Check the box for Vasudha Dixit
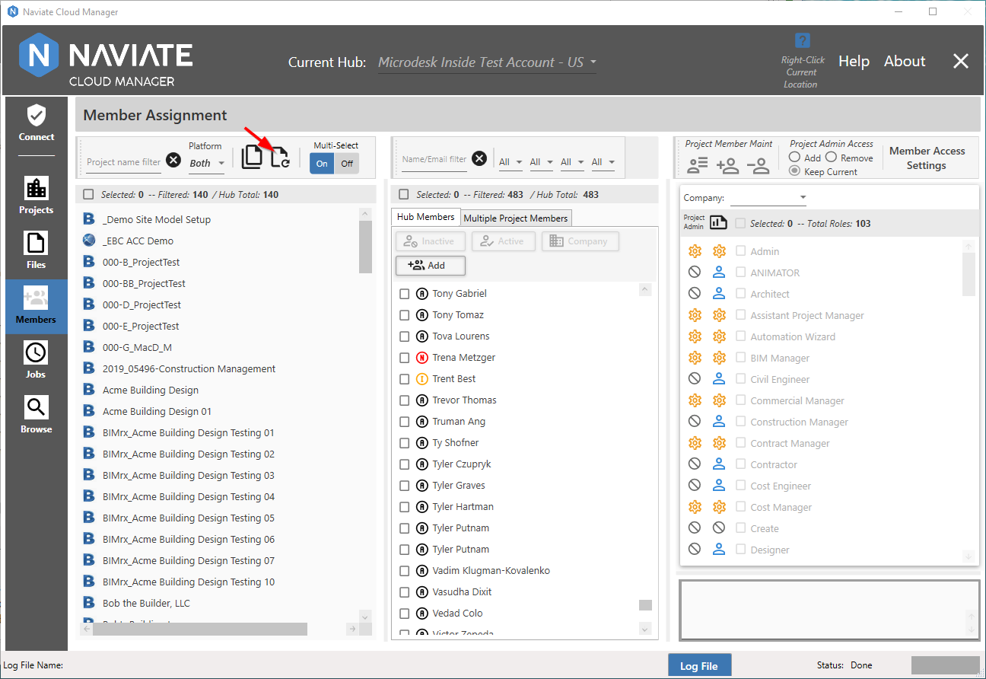Screen dimensions: 986x679 [x=405, y=592]
